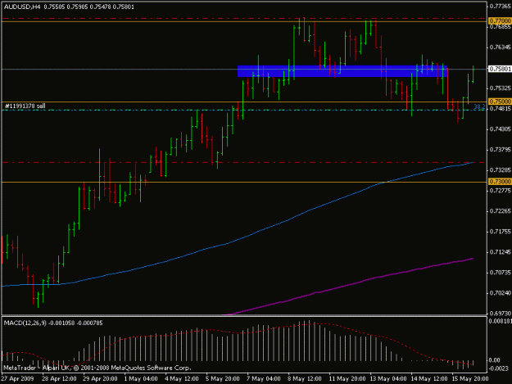Viewport: 512px width, 384px height.
Task: Click the 38.2 Fibonacci level label
Action: [x=479, y=106]
